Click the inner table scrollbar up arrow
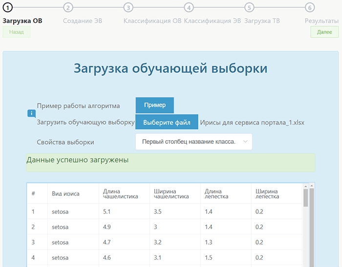Screen dimensions: 342x267 tap(305, 186)
